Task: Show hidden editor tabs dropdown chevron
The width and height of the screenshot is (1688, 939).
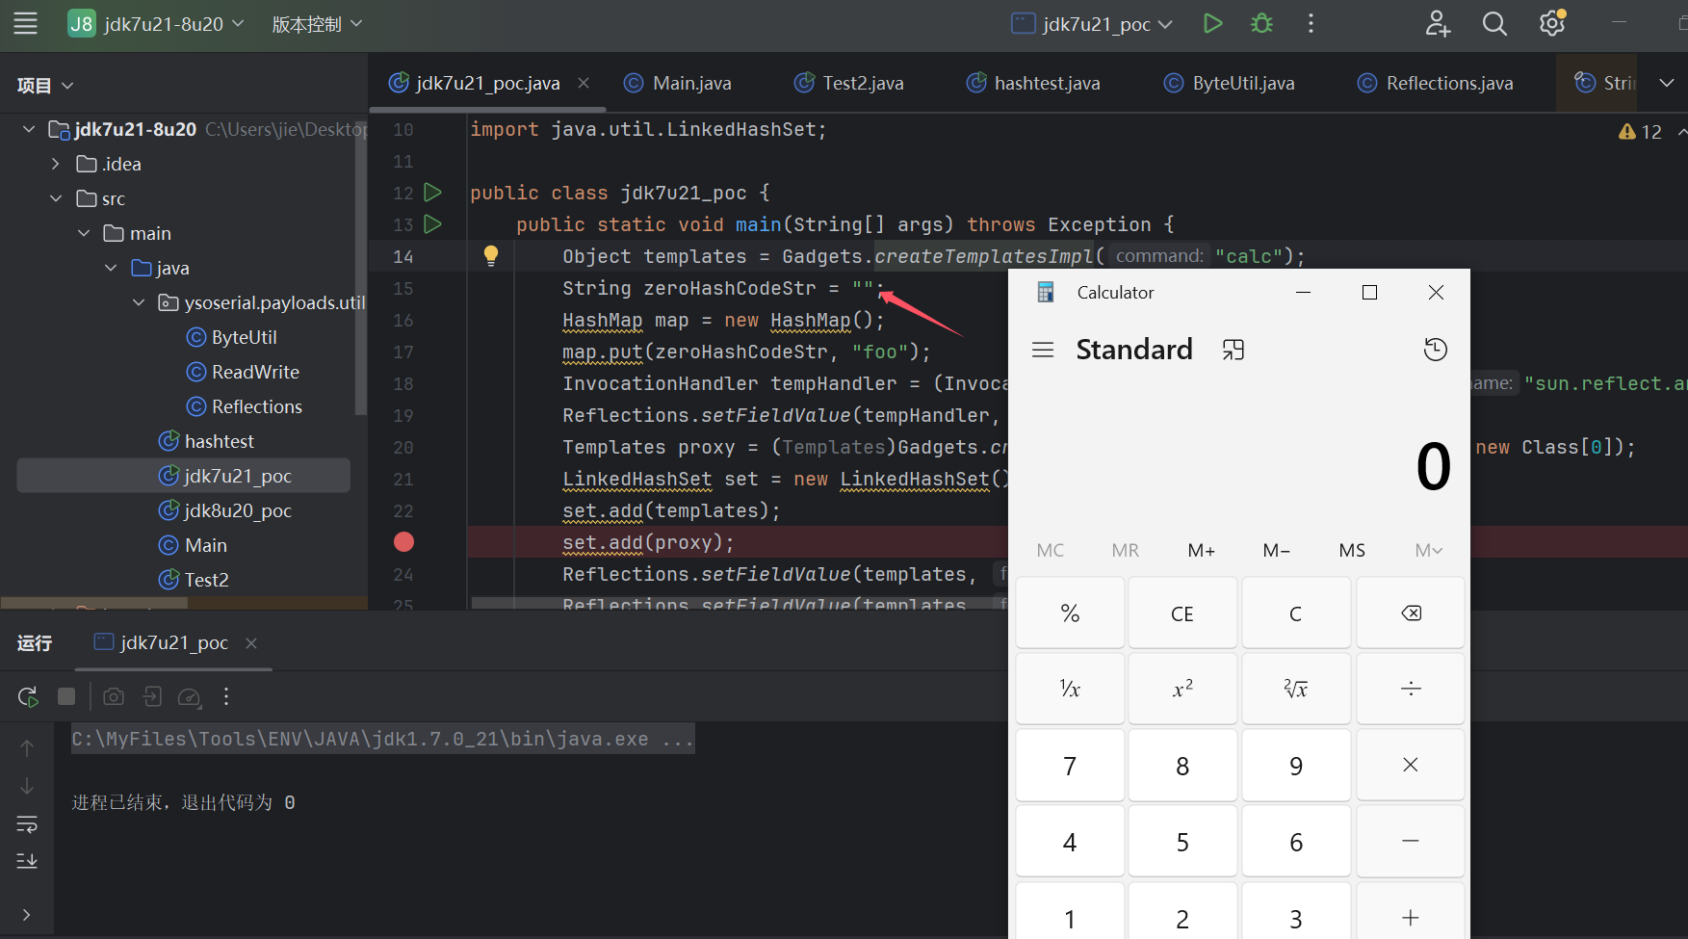Action: [x=1667, y=83]
